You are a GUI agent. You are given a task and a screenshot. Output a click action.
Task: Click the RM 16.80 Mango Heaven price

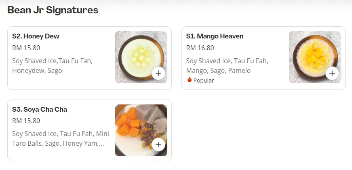(200, 48)
